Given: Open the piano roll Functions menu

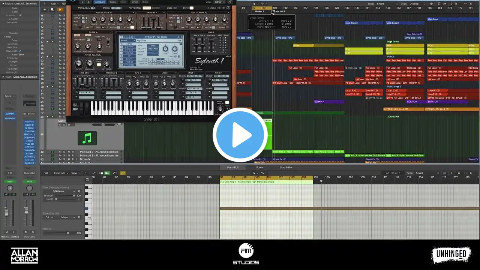Looking at the screenshot, I should point(60,173).
